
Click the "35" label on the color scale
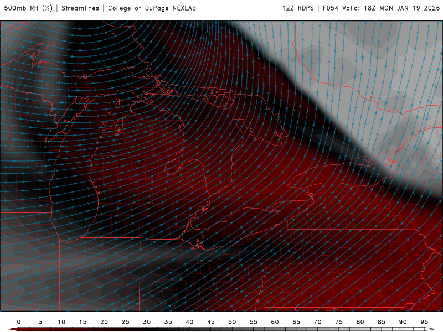tap(168, 322)
